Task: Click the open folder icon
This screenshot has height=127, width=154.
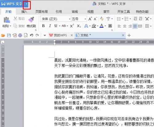Action: tap(3, 35)
